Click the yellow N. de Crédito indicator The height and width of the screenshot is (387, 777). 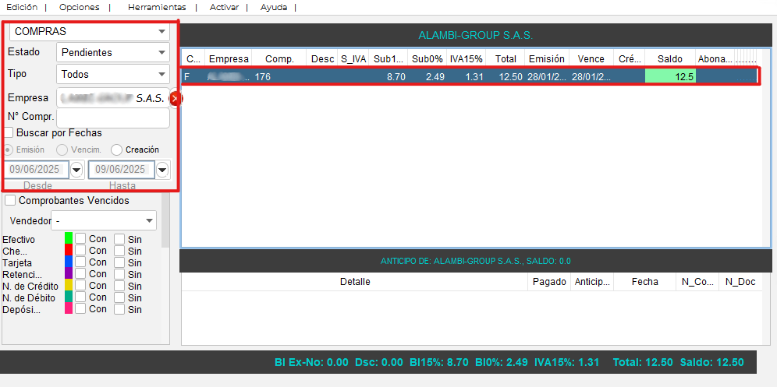click(x=69, y=286)
